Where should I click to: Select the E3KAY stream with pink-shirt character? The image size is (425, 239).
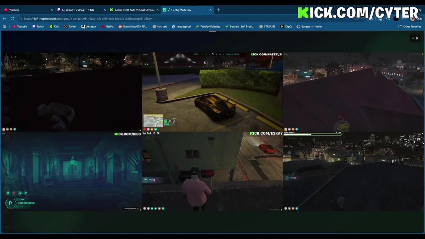[212, 171]
